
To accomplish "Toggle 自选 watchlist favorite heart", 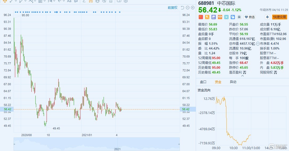I will 250,17.
